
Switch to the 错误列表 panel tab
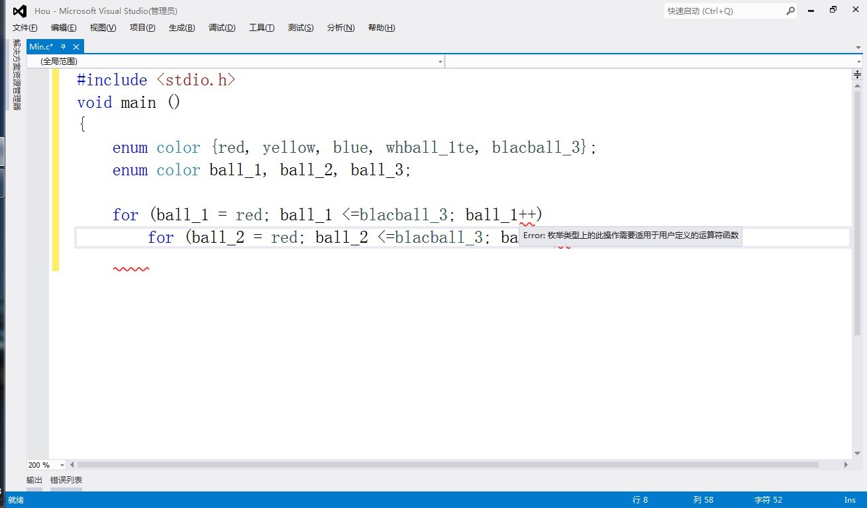click(66, 480)
